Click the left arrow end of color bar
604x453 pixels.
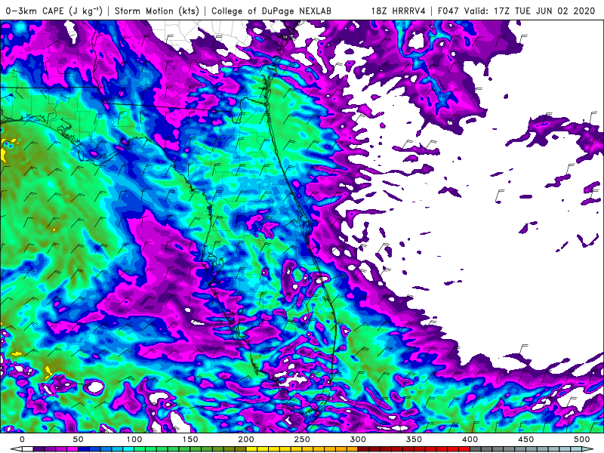pyautogui.click(x=17, y=449)
